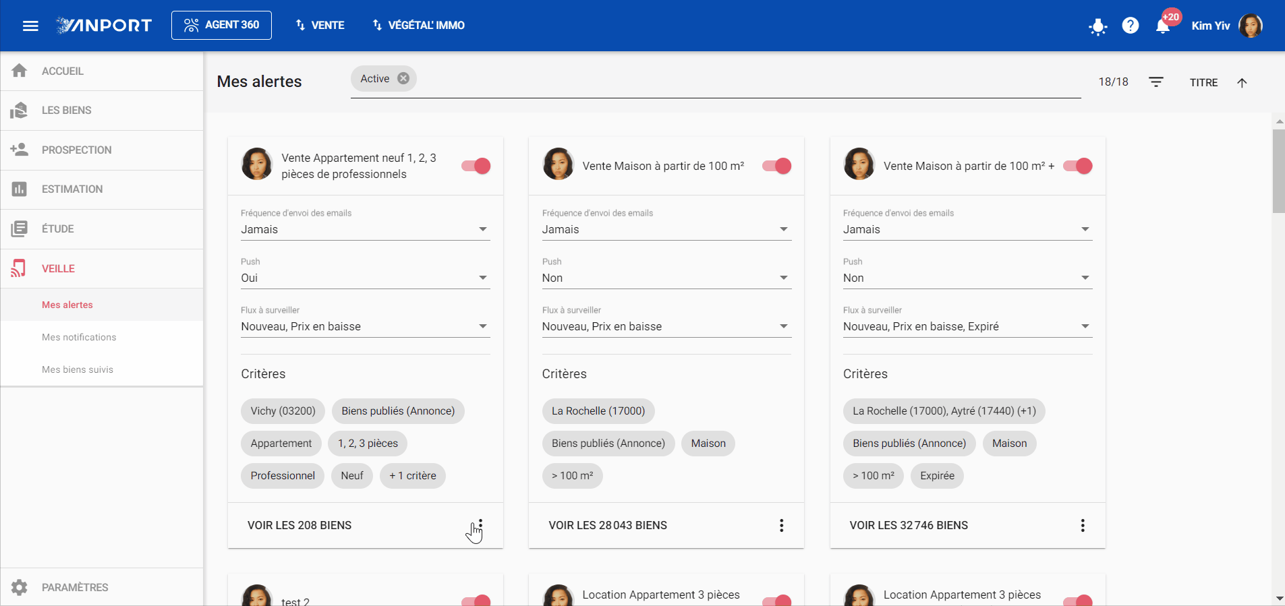1285x606 pixels.
Task: Open the filter list icon
Action: pyautogui.click(x=1156, y=82)
